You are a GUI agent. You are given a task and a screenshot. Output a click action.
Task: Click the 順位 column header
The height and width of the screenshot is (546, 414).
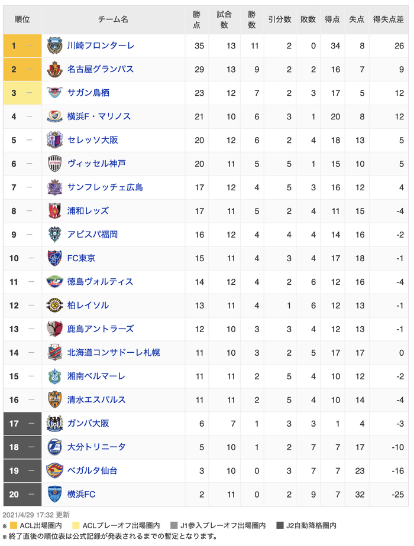22,19
